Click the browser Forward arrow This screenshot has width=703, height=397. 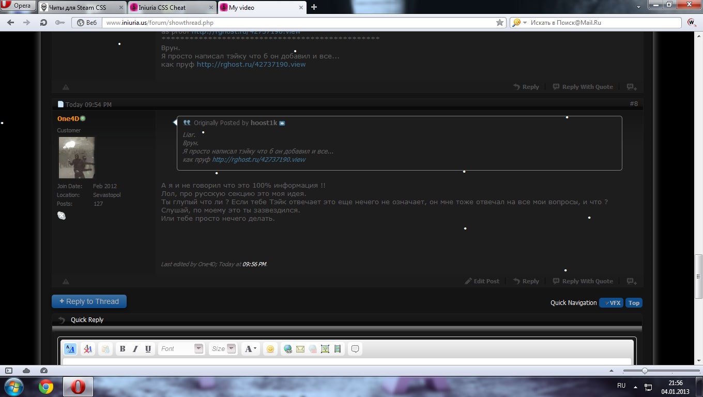click(27, 23)
